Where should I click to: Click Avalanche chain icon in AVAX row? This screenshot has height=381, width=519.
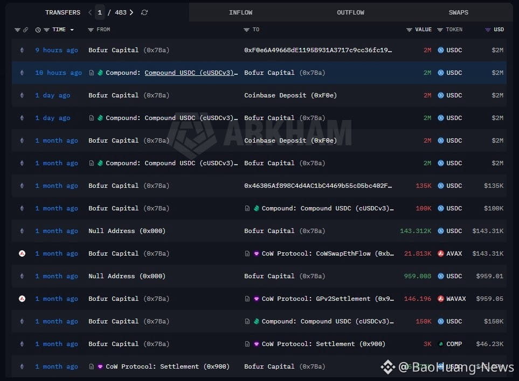(22, 253)
